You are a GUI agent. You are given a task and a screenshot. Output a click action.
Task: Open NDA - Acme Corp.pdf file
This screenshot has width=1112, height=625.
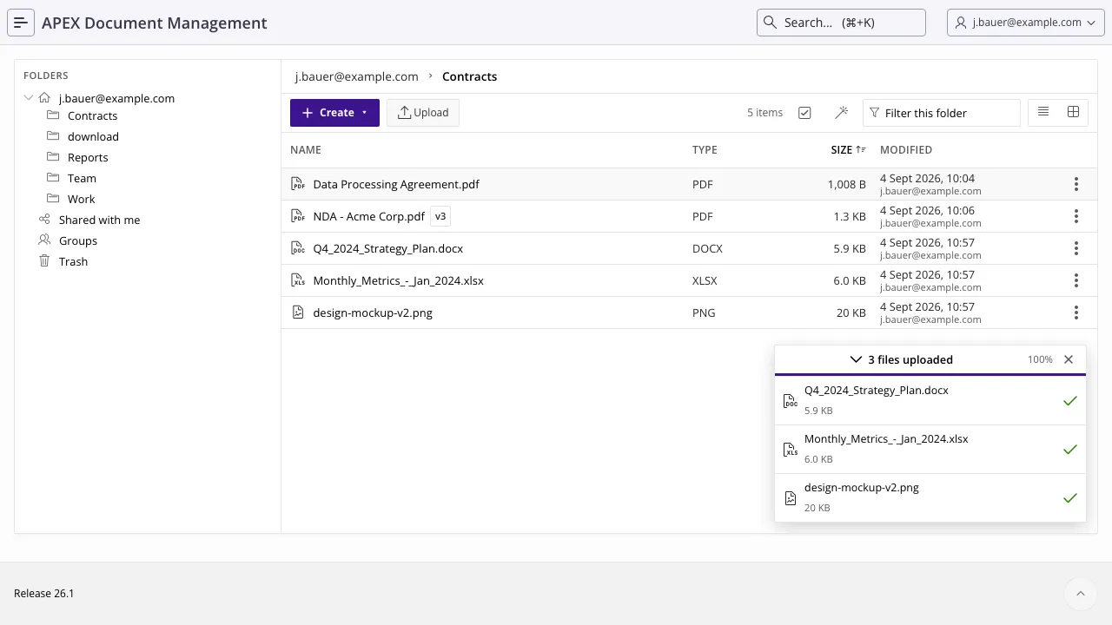368,216
